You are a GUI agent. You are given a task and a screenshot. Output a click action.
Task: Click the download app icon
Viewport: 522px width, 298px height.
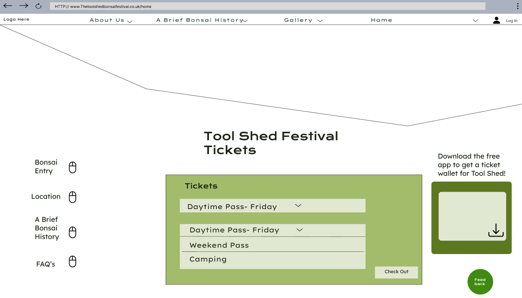[495, 230]
